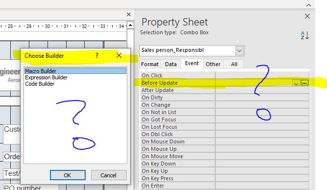Click the On Key Down field
Image resolution: width=327 pixels, height=190 pixels.
[x=262, y=164]
